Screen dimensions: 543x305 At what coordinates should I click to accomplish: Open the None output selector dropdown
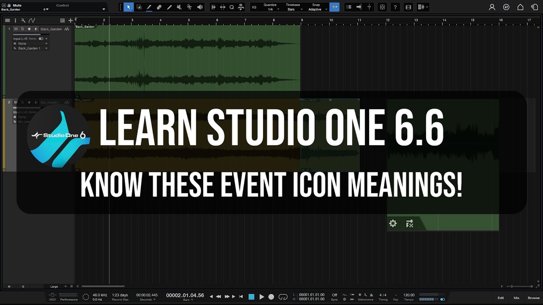click(x=31, y=44)
